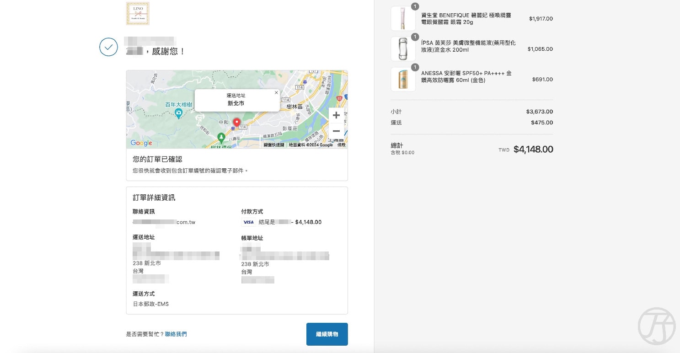Click the 訂單詳細資訊 heading

point(154,198)
